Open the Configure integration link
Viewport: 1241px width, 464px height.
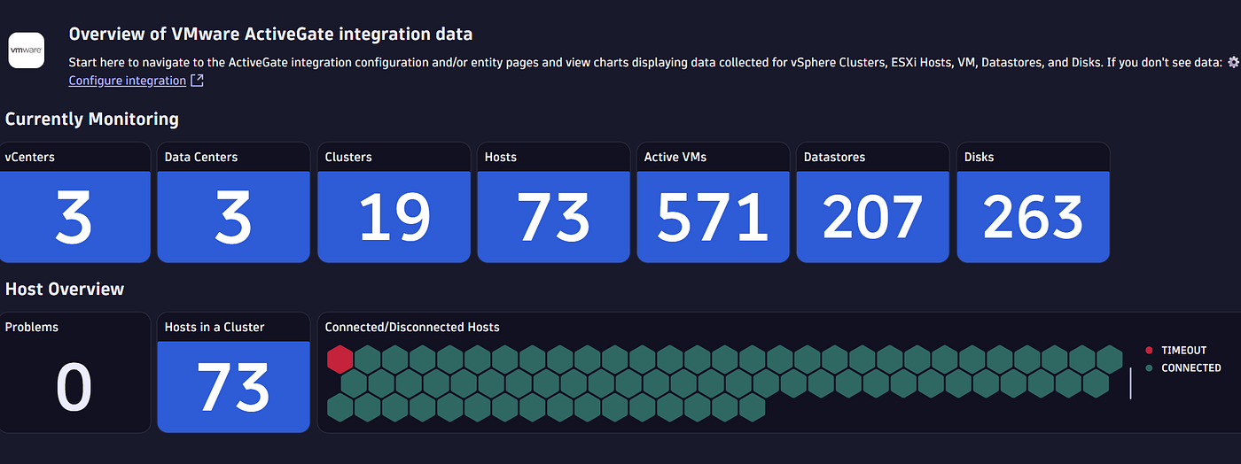[127, 81]
